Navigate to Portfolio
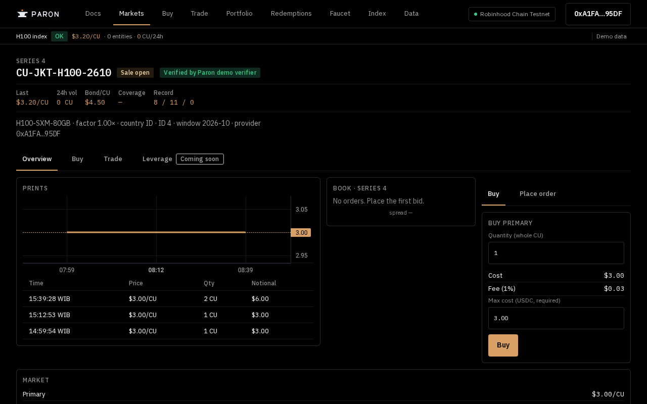 [x=240, y=14]
